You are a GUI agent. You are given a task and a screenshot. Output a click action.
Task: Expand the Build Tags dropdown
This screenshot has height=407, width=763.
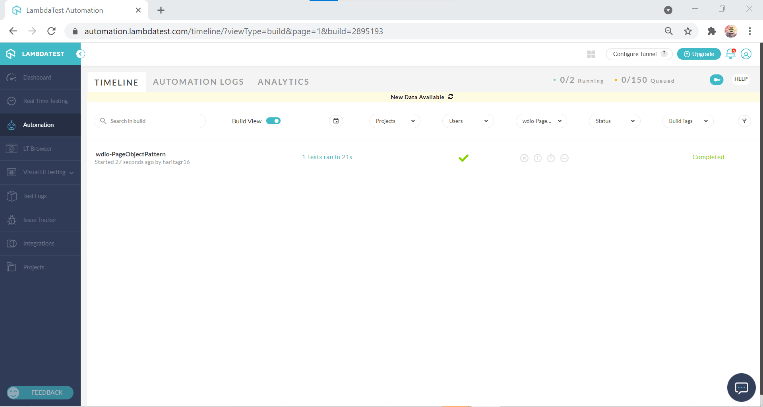[x=687, y=121]
